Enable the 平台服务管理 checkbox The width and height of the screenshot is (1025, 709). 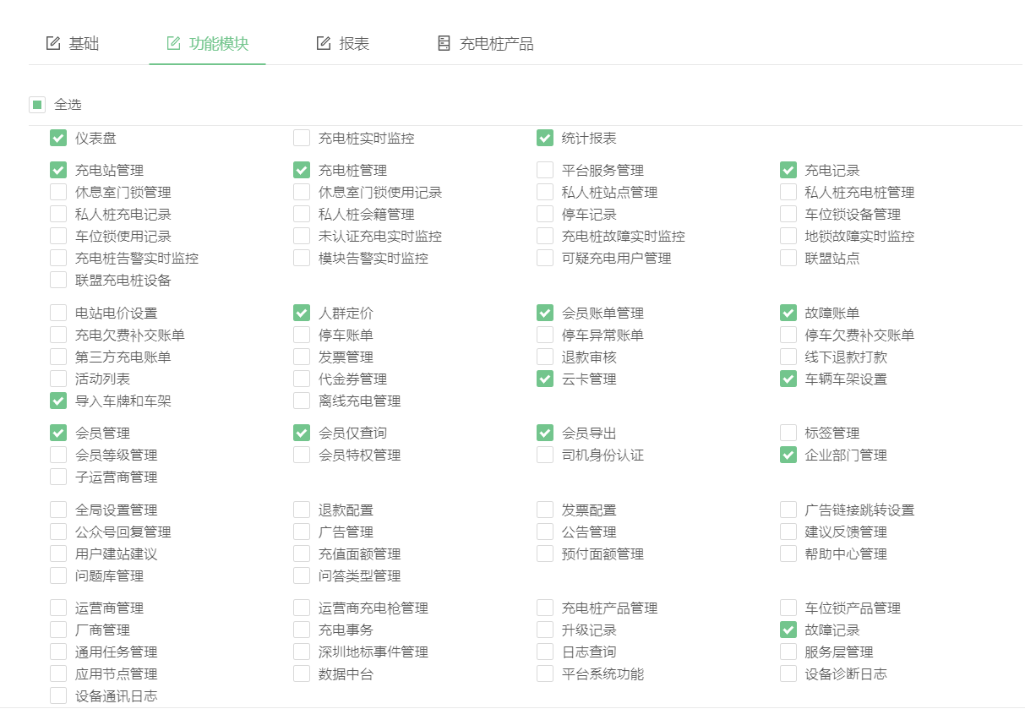coord(544,169)
